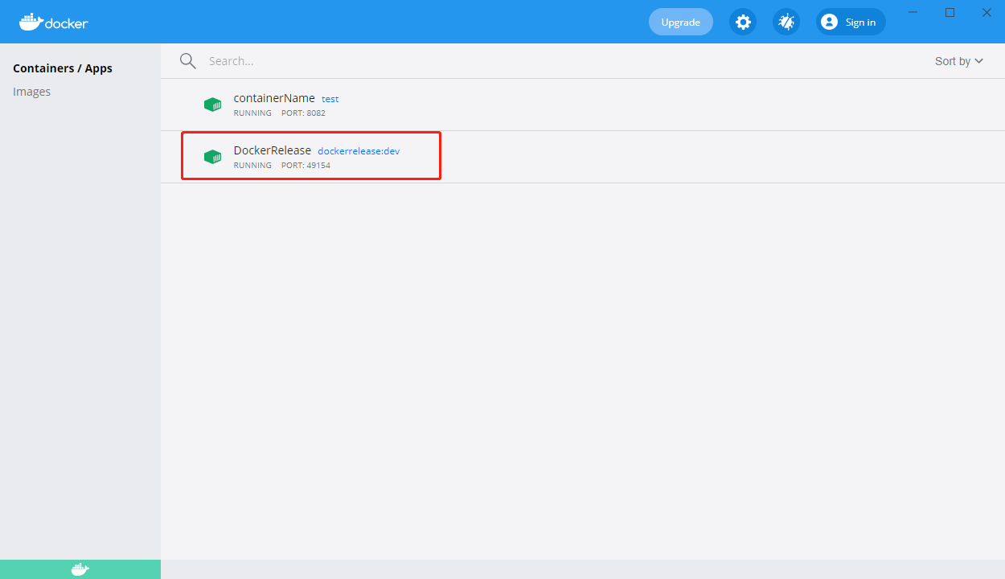The image size is (1005, 579).
Task: Click RUNNING status of DockerRelease
Action: 252,166
